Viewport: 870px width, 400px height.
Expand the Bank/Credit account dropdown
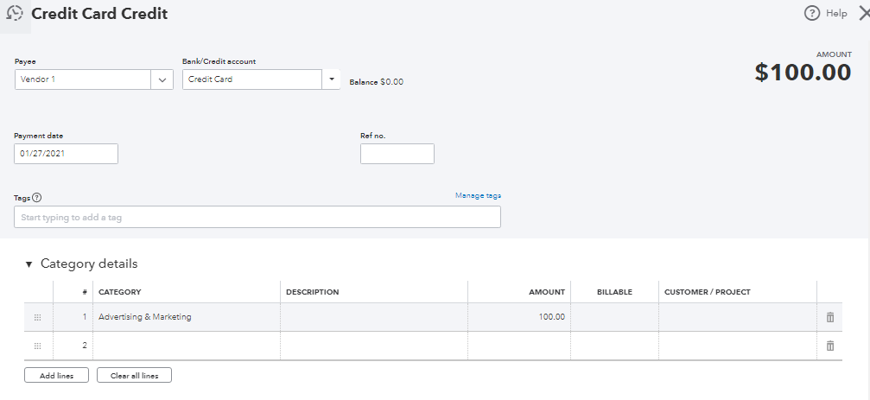331,79
